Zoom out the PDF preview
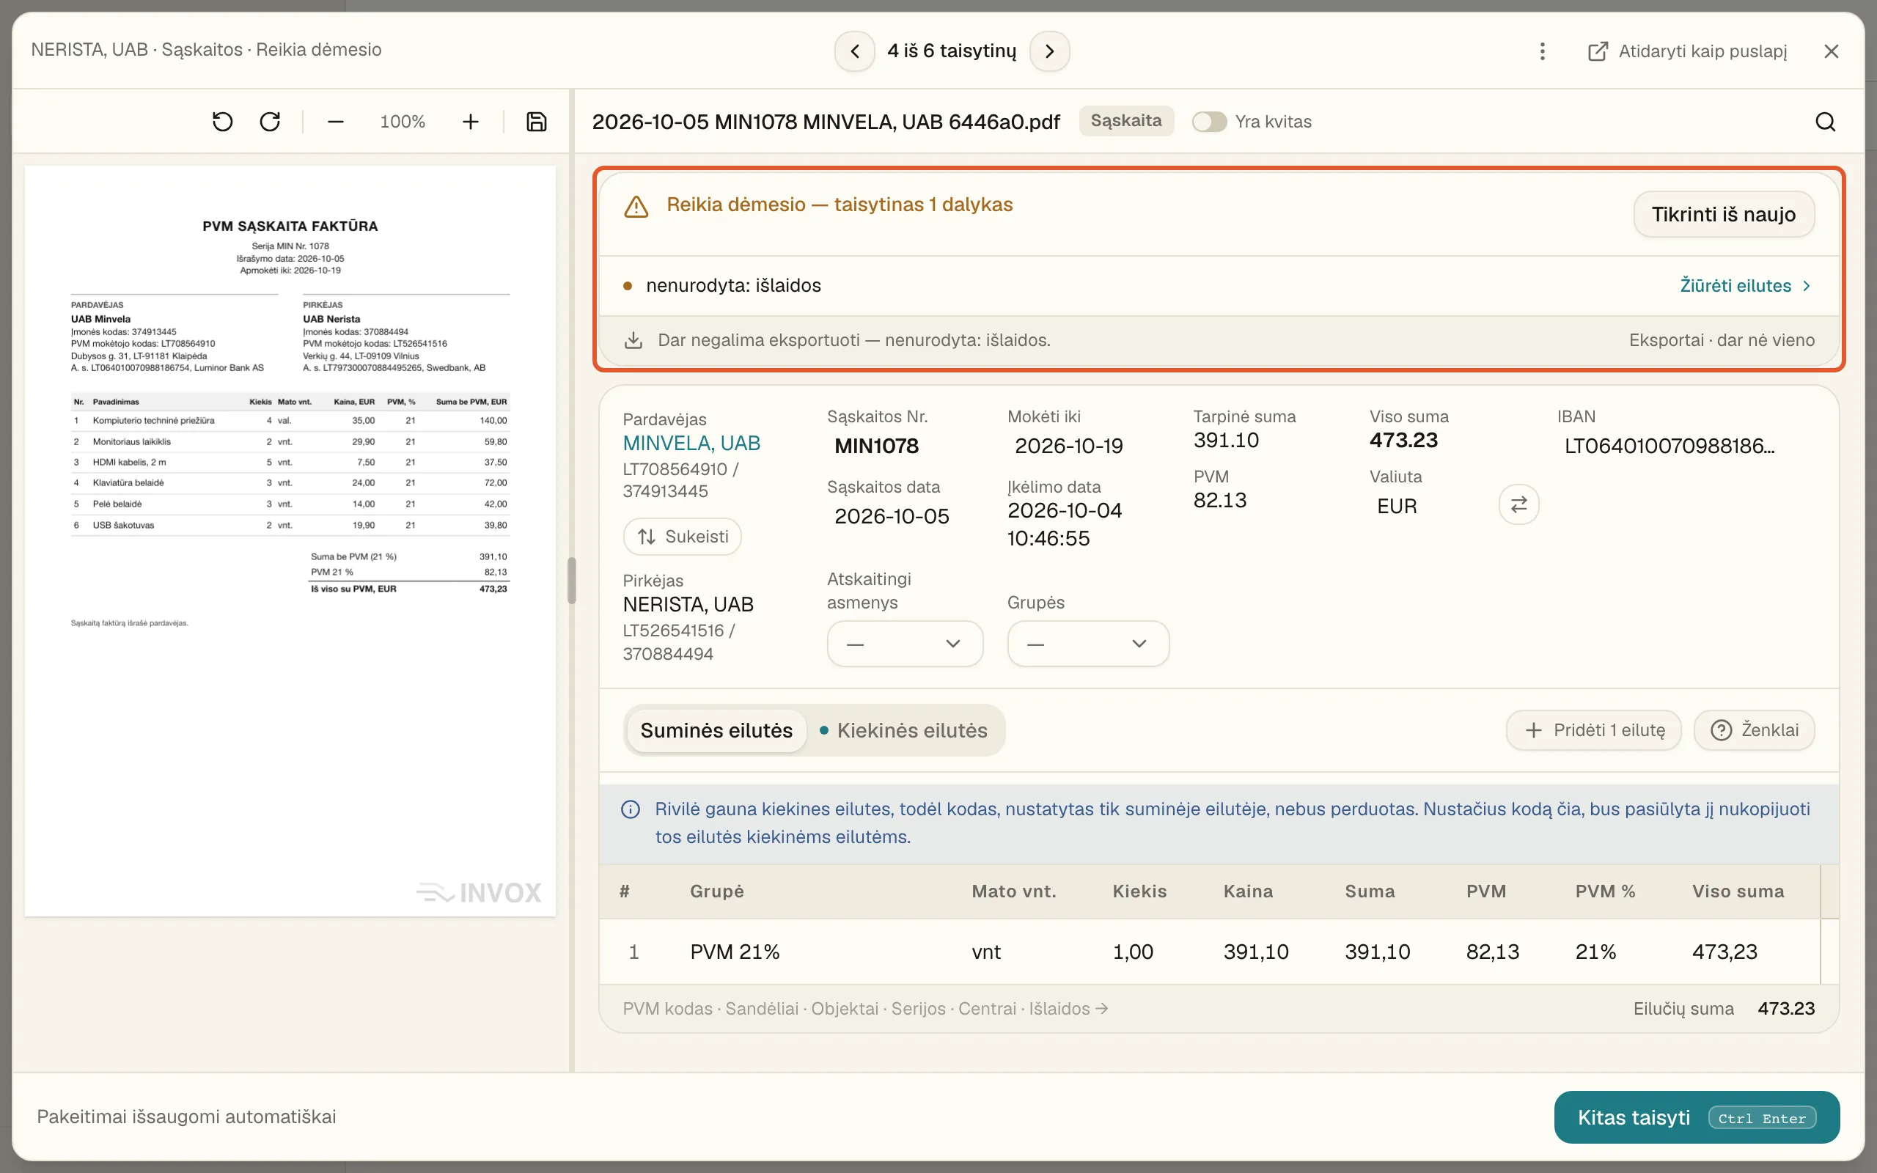 pos(335,122)
